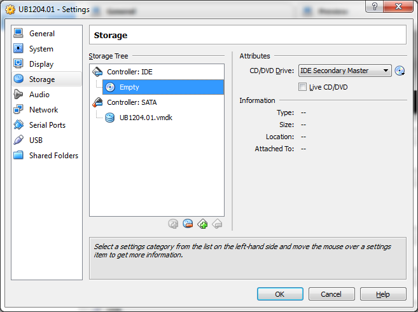Screen dimensions: 418x312
Task: Click the UB1204.01.vmdk hard disk icon
Action: point(110,118)
